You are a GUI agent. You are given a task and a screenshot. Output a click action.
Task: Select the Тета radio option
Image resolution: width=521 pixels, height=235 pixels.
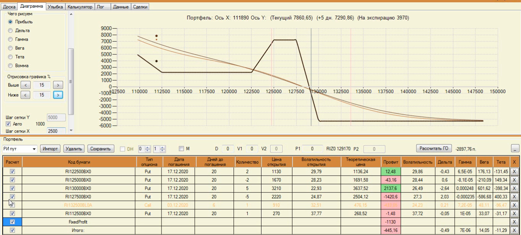[11, 57]
